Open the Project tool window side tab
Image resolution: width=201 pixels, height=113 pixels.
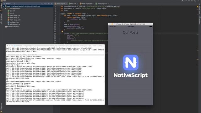point(1,8)
